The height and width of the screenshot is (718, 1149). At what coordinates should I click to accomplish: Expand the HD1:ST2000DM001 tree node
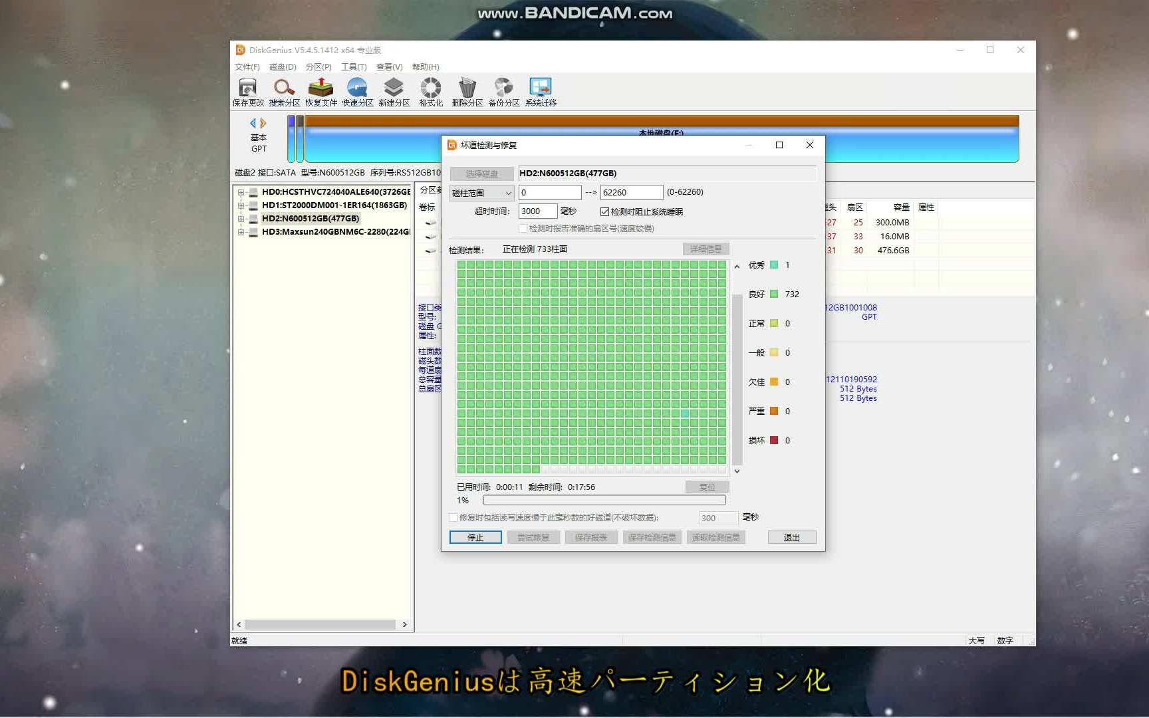[x=241, y=205]
